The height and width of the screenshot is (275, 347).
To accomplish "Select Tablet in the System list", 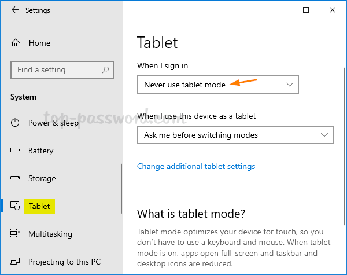I will (39, 206).
